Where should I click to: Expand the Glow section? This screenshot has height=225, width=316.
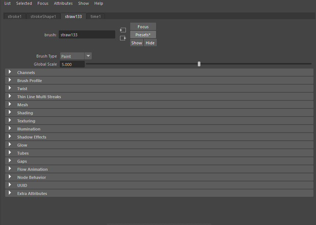click(x=159, y=145)
